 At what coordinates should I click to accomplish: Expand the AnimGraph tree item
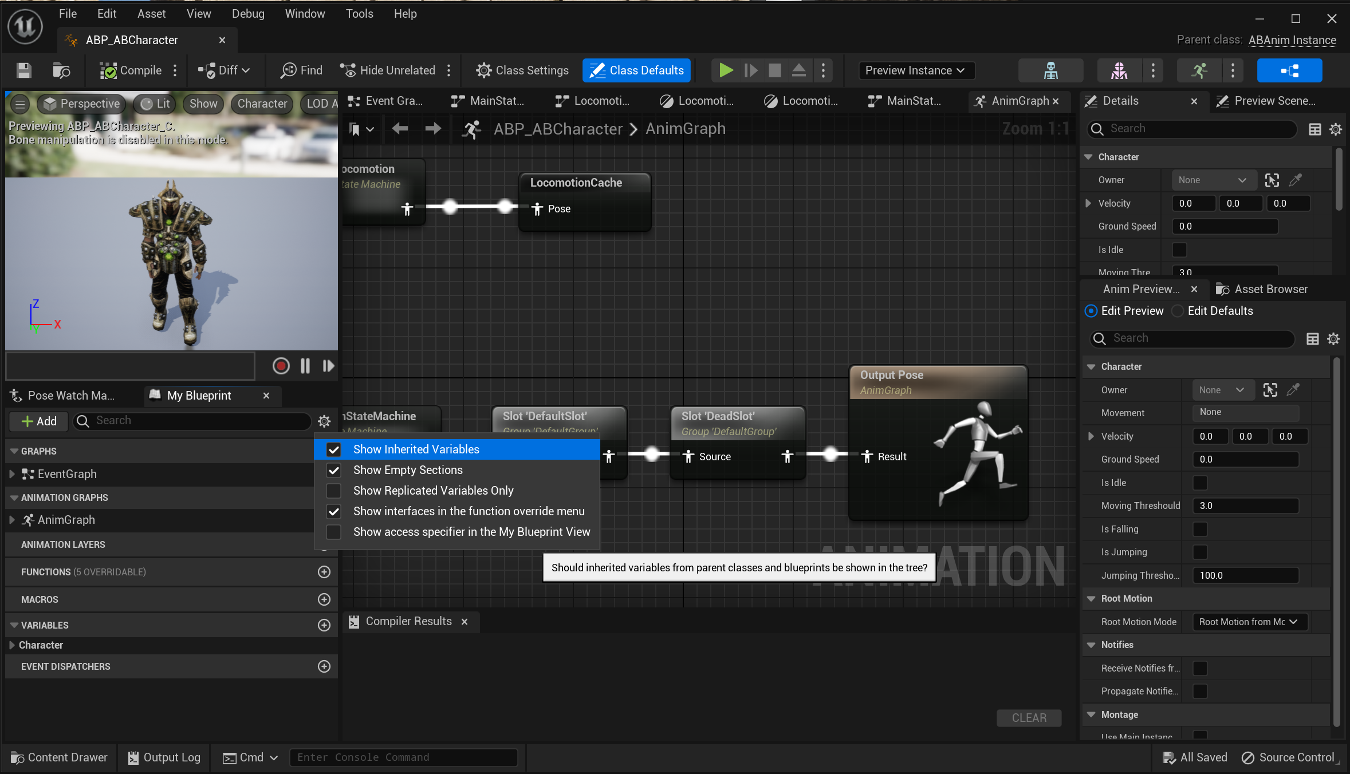point(12,520)
